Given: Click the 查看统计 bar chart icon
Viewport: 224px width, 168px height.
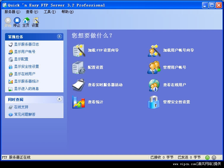Looking at the screenshot, I should point(79,102).
